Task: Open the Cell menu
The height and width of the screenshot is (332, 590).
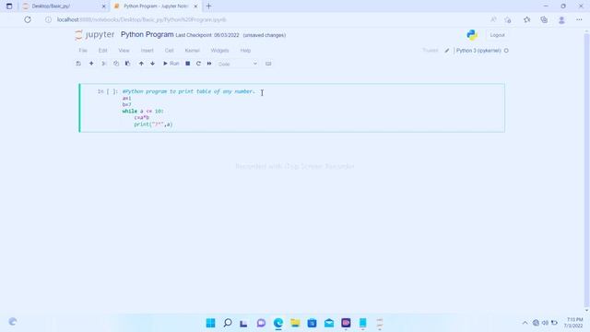Action: pyautogui.click(x=170, y=51)
